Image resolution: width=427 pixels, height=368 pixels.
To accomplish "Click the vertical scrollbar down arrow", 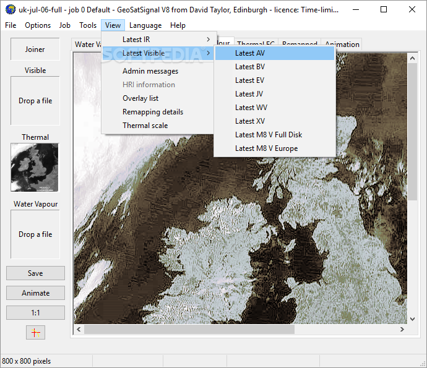I will 412,319.
